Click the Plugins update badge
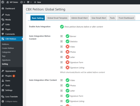 pyautogui.click(x=14, y=76)
